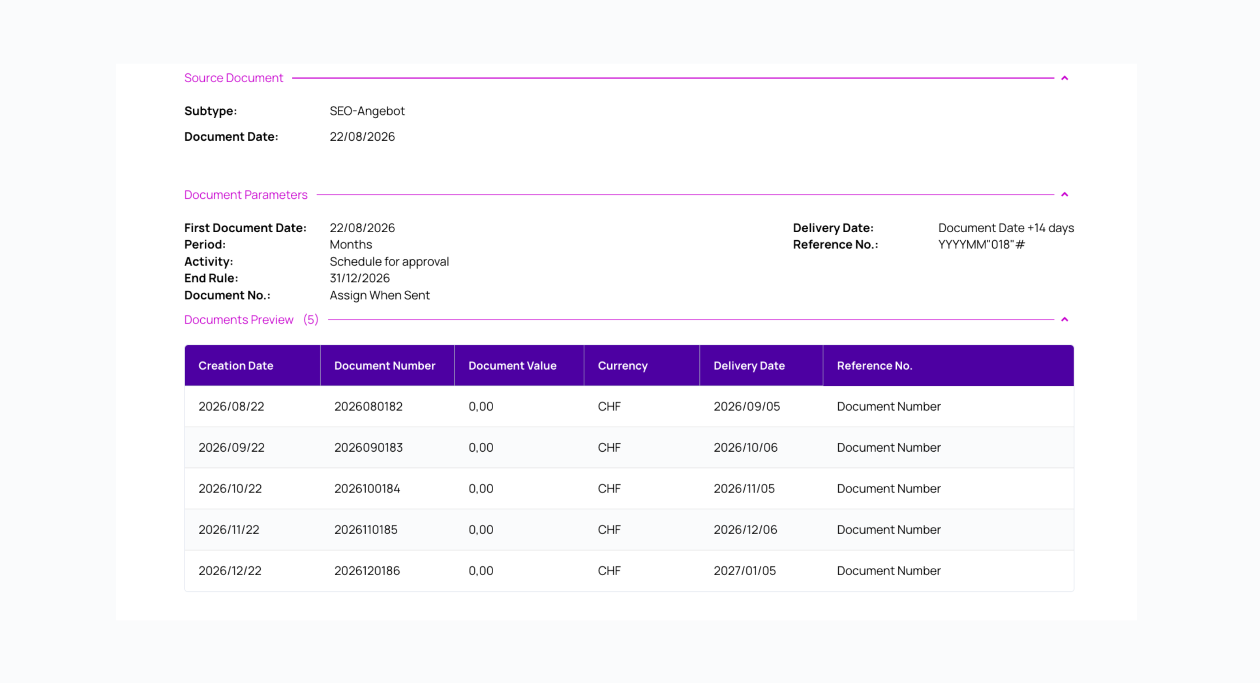The height and width of the screenshot is (683, 1260).
Task: Click the SEO-Angebot subtype value
Action: (x=367, y=111)
